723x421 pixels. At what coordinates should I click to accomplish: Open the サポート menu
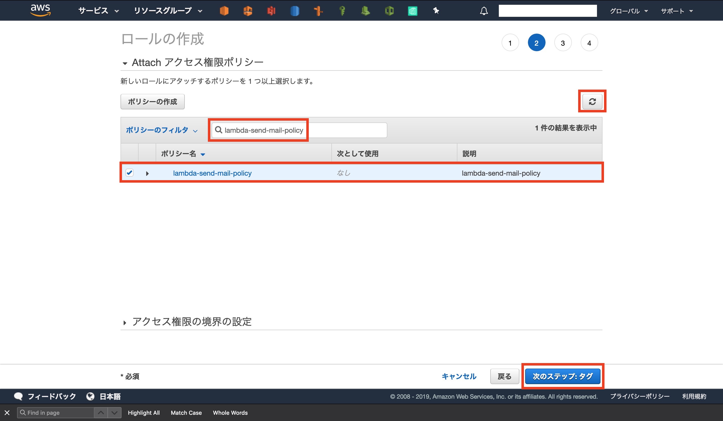coord(677,11)
